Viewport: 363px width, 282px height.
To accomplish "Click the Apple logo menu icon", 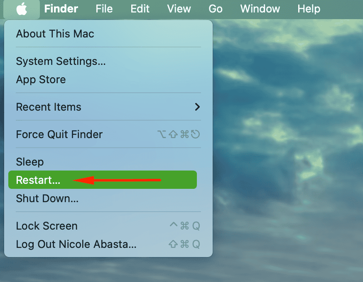I will pyautogui.click(x=22, y=9).
